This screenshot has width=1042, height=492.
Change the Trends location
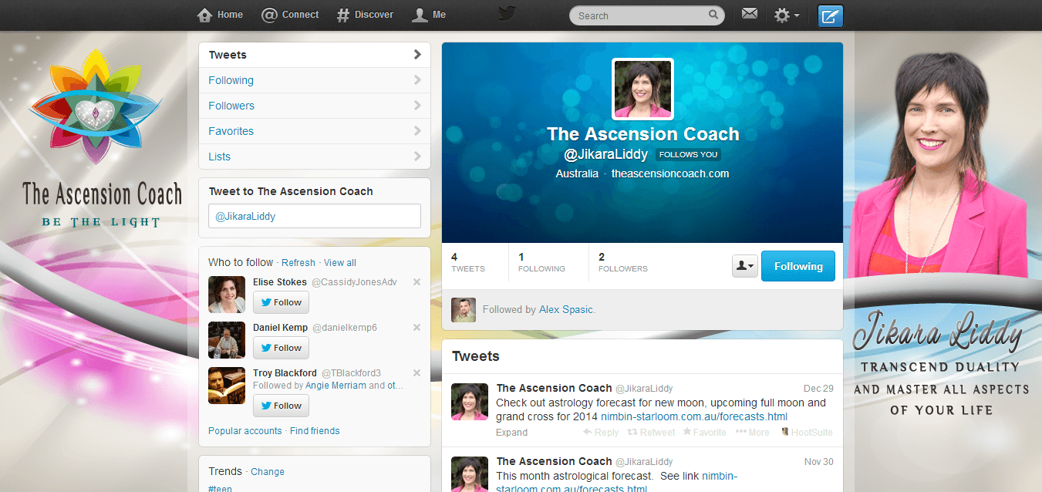coord(268,472)
